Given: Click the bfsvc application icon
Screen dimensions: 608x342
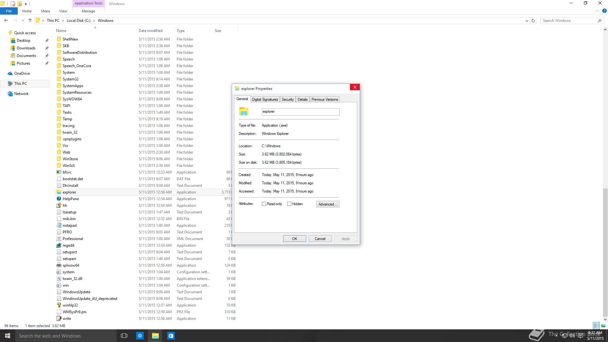Looking at the screenshot, I should pos(59,172).
